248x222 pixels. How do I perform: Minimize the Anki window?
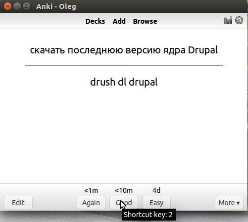click(x=17, y=6)
